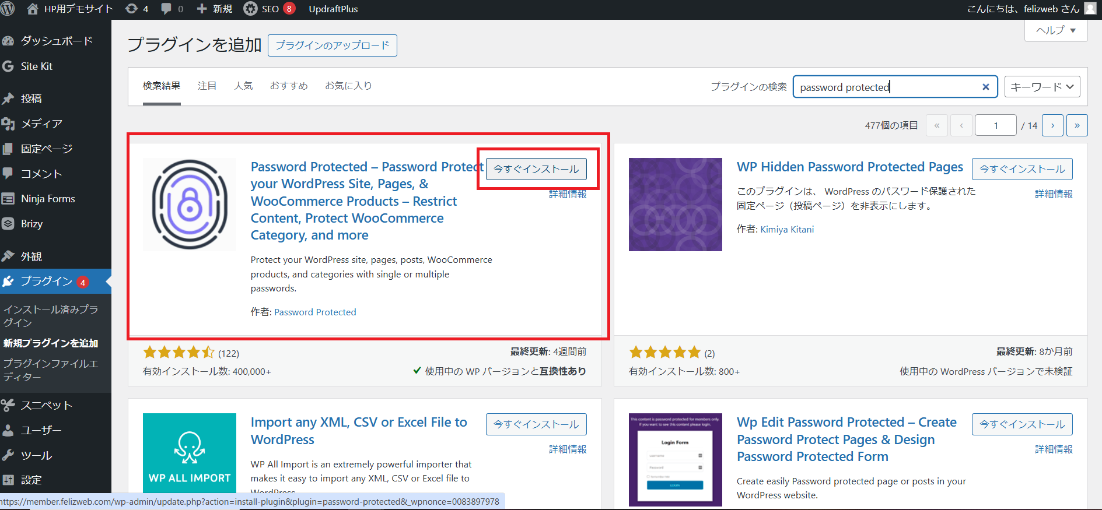
Task: Open 詳細情報 for Password Protected plugin
Action: [x=568, y=194]
